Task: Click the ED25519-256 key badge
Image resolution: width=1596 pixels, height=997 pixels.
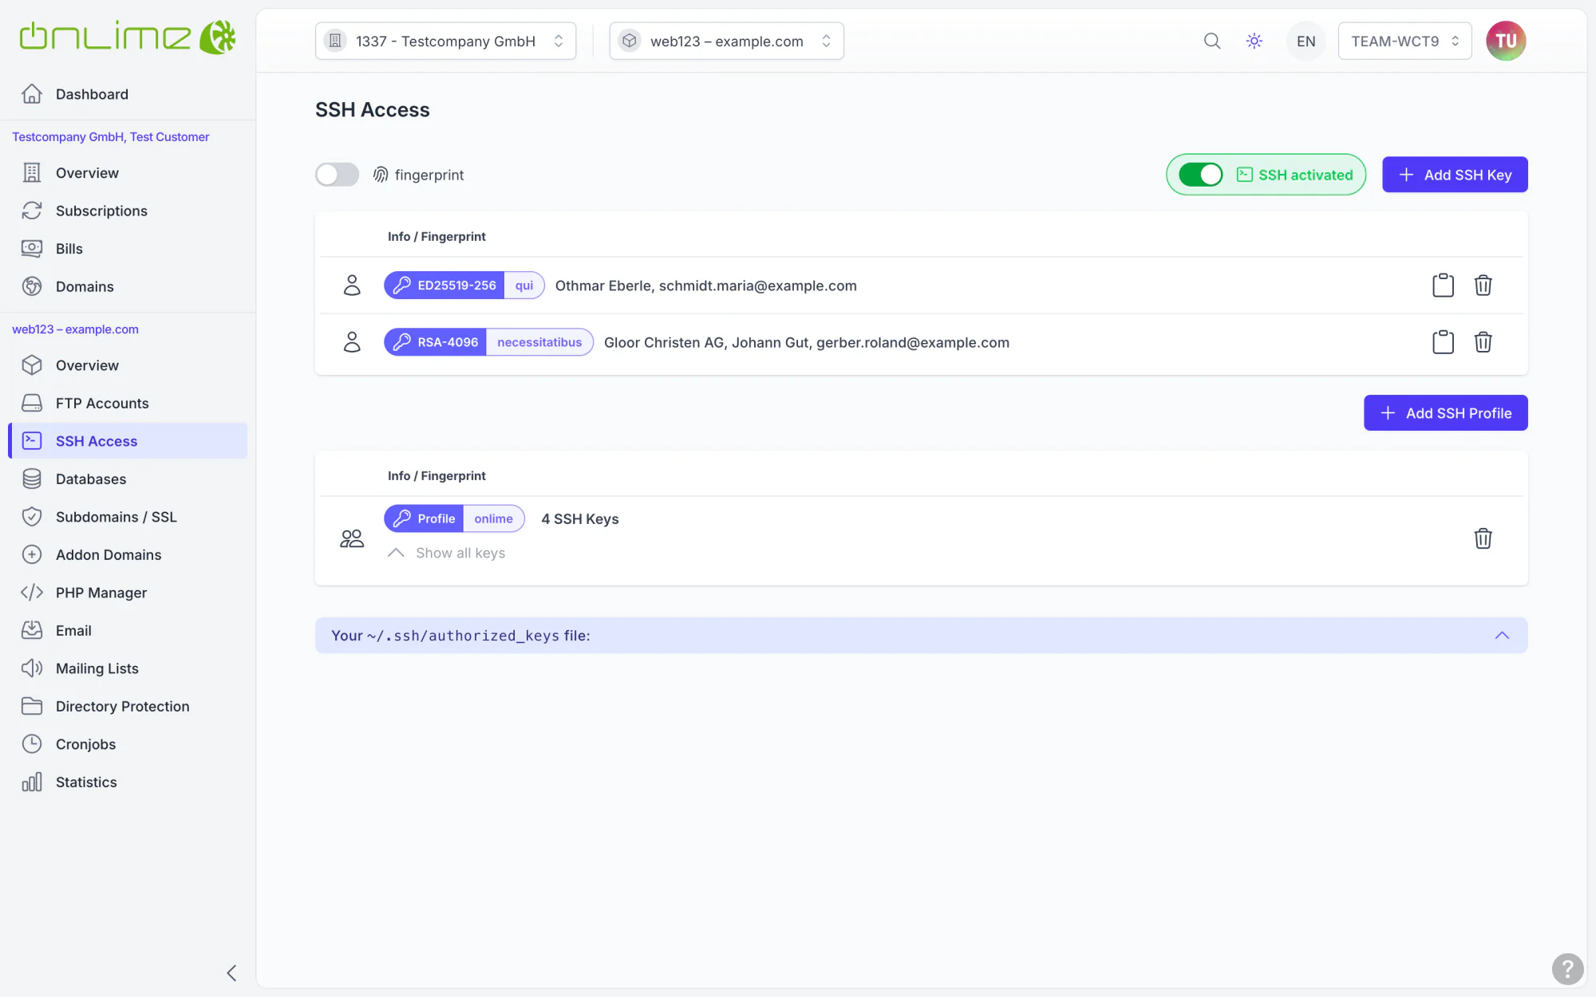Action: pos(444,286)
